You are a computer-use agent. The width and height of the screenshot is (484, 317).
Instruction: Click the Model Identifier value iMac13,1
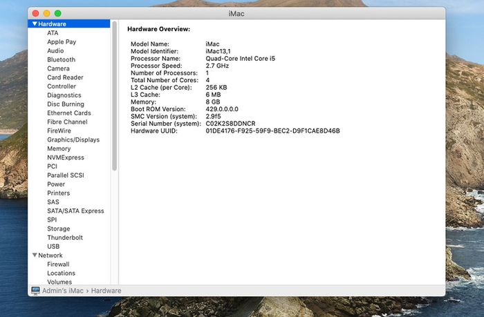218,51
